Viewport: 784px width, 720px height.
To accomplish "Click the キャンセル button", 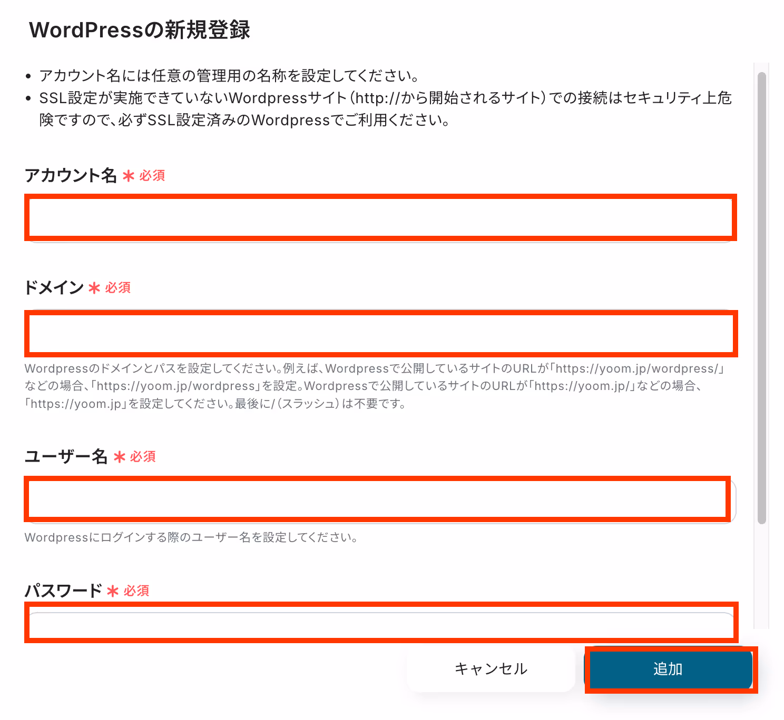I will coord(491,669).
